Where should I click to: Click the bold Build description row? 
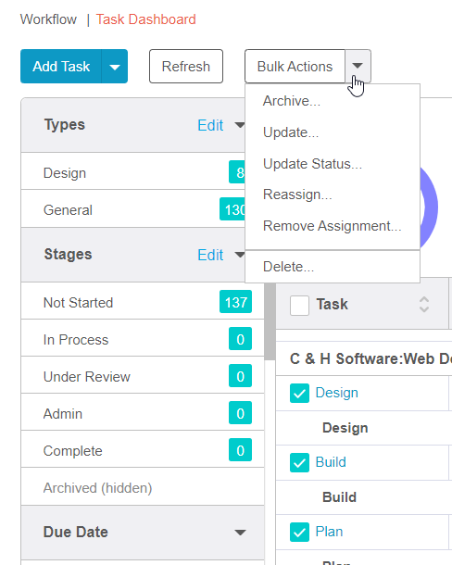pos(339,497)
